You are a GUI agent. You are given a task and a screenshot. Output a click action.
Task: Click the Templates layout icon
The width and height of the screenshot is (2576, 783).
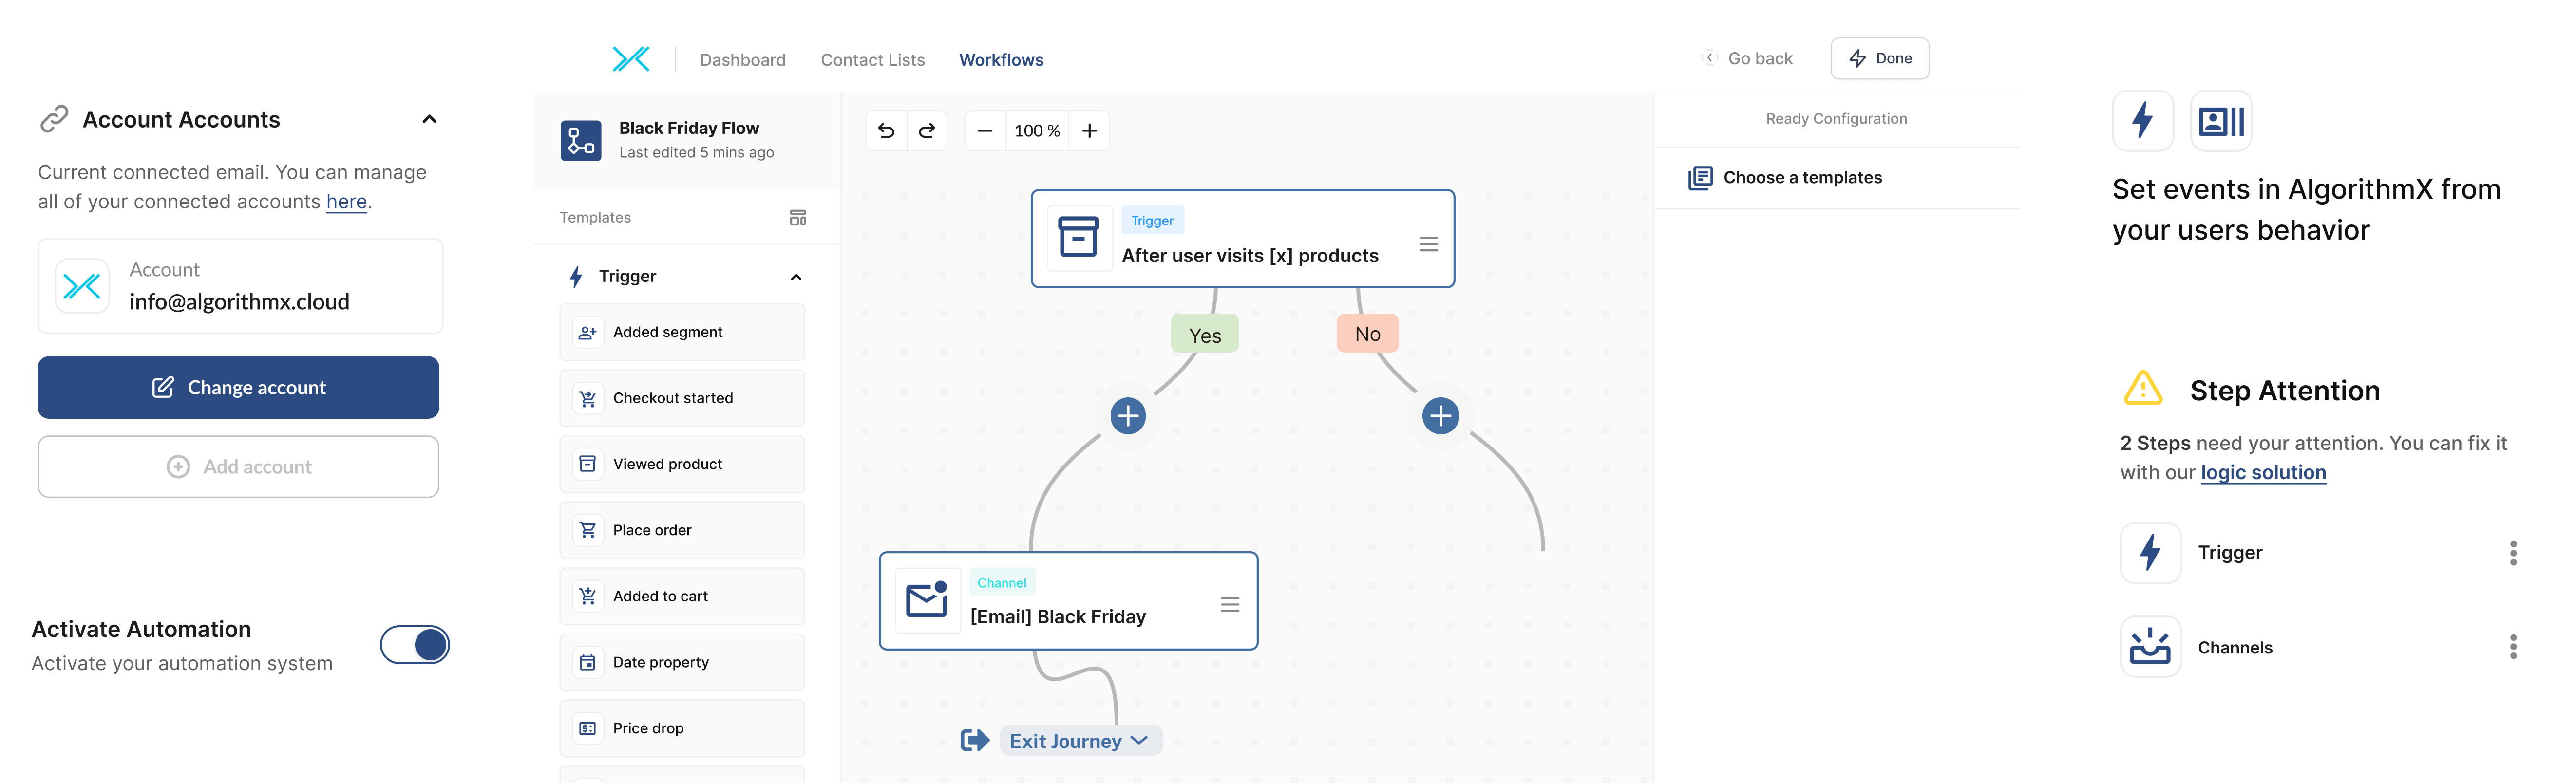(x=797, y=218)
